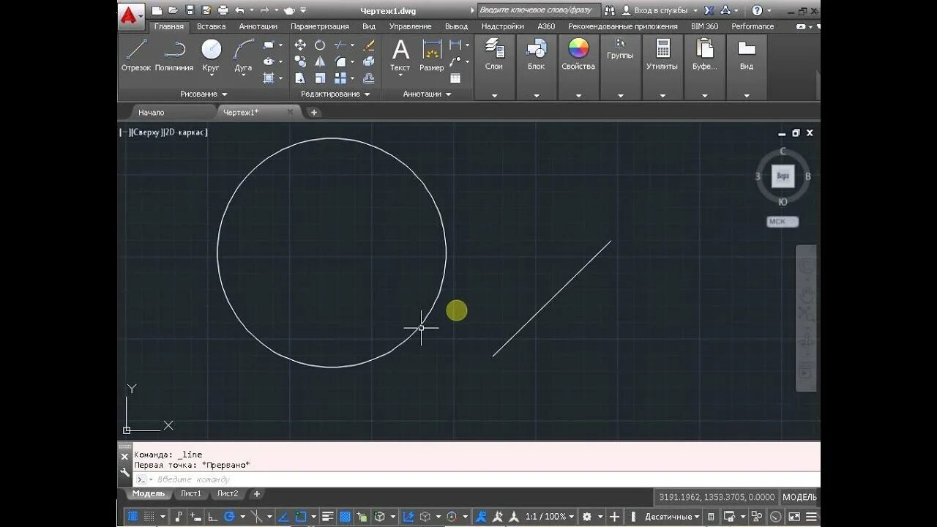Open the Утилиты calculator panel

pos(662,54)
